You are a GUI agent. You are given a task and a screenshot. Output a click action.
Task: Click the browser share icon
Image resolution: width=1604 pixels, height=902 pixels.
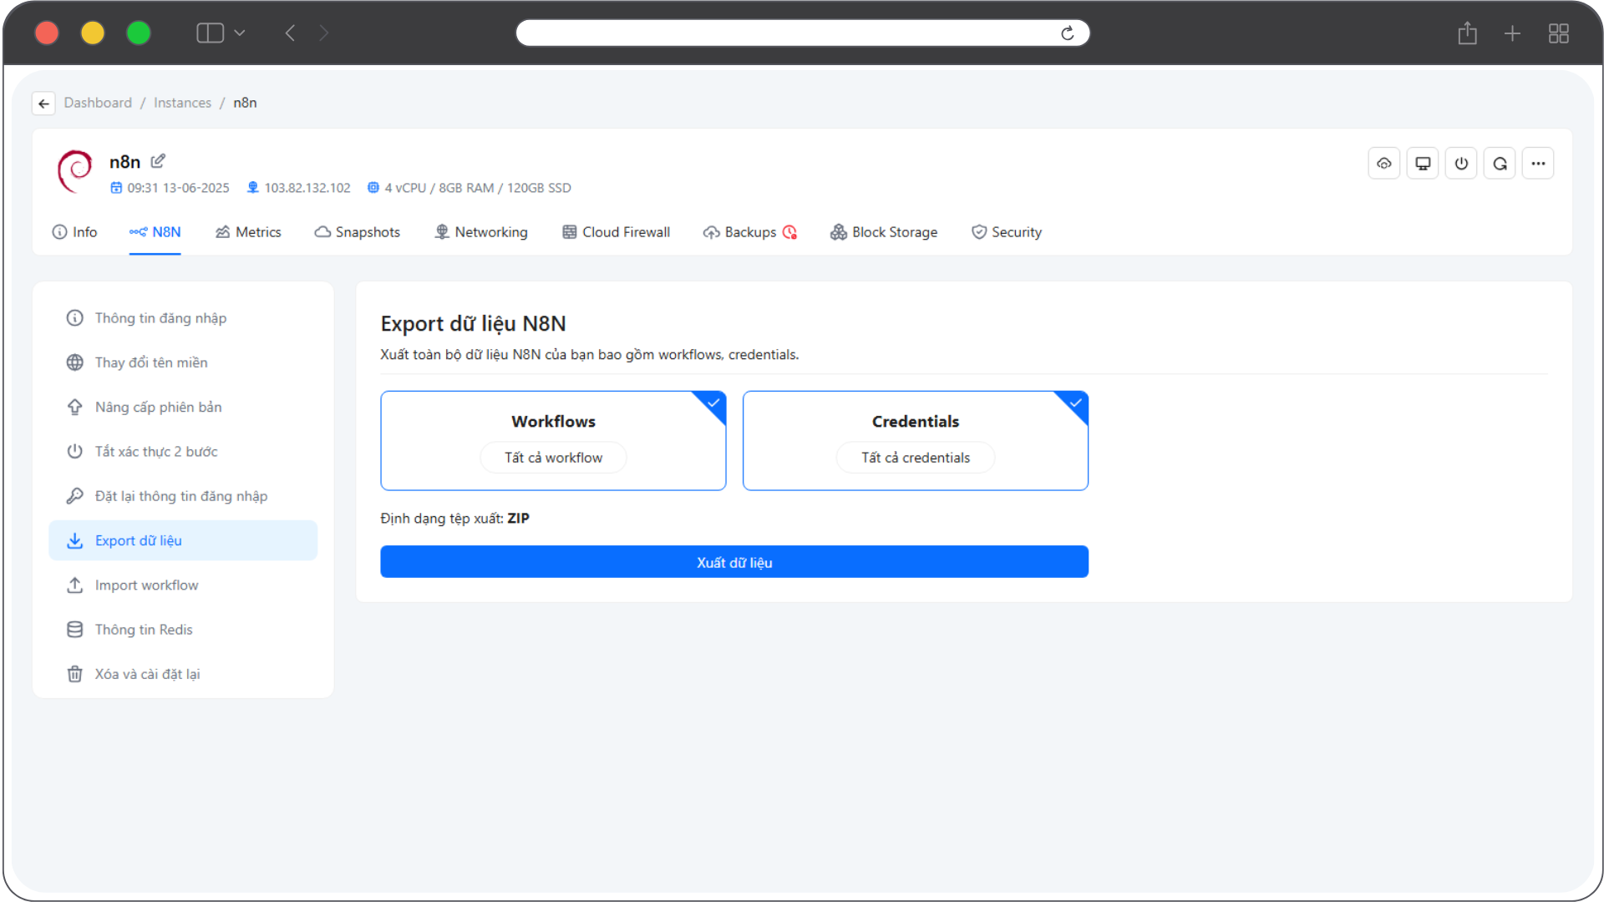tap(1468, 33)
